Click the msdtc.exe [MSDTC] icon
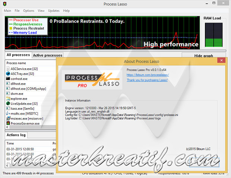231x178 pixels. point(8,113)
